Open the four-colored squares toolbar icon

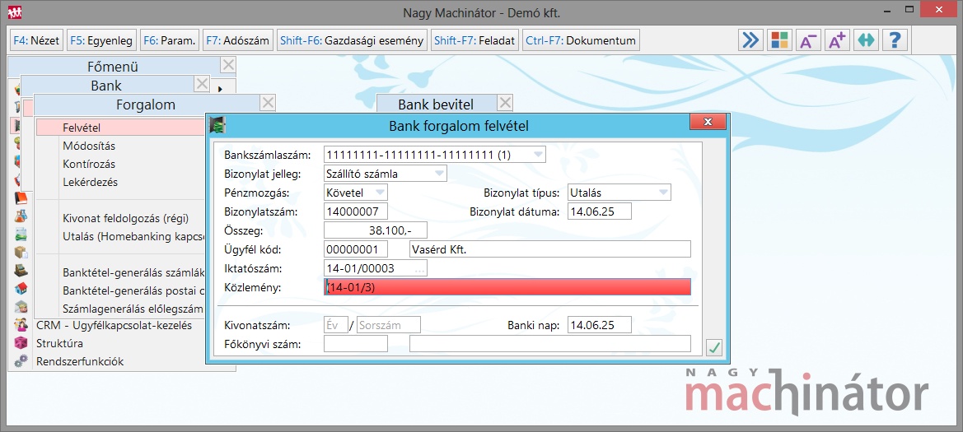pyautogui.click(x=779, y=40)
